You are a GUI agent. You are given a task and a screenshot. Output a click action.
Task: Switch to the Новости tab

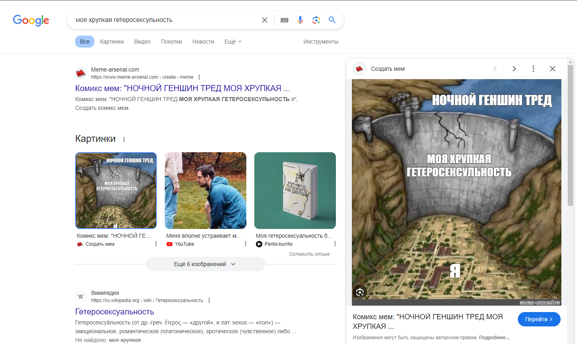pos(203,42)
